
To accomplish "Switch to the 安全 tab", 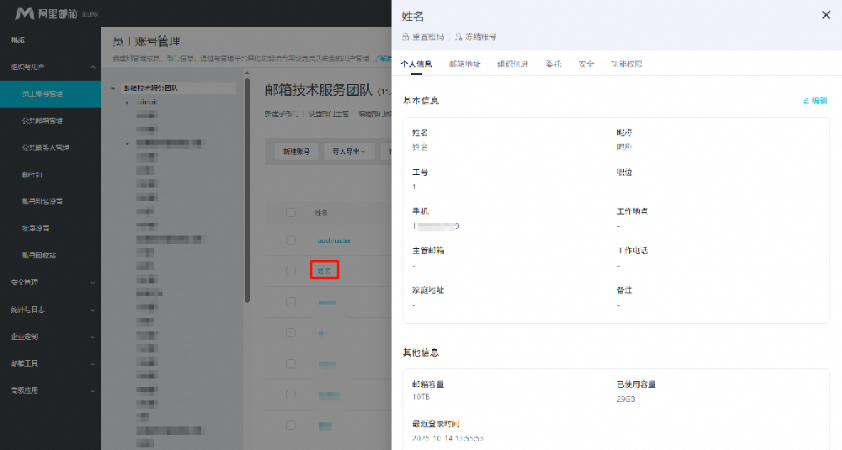I will 586,64.
